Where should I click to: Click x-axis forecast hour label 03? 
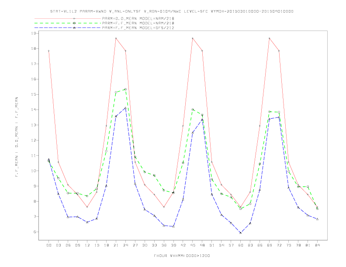pyautogui.click(x=58, y=245)
